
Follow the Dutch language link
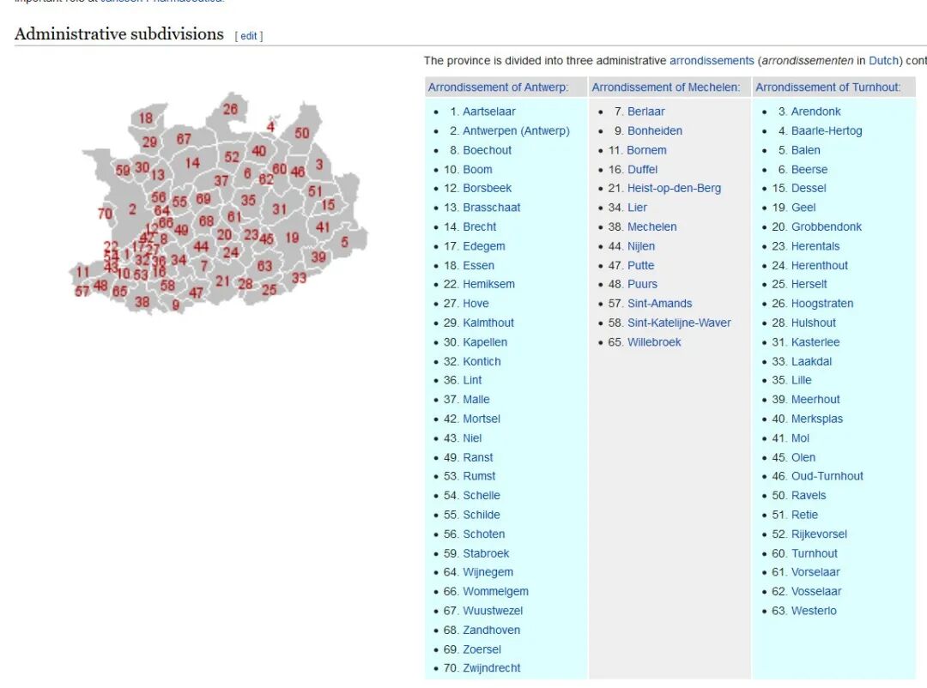point(883,61)
